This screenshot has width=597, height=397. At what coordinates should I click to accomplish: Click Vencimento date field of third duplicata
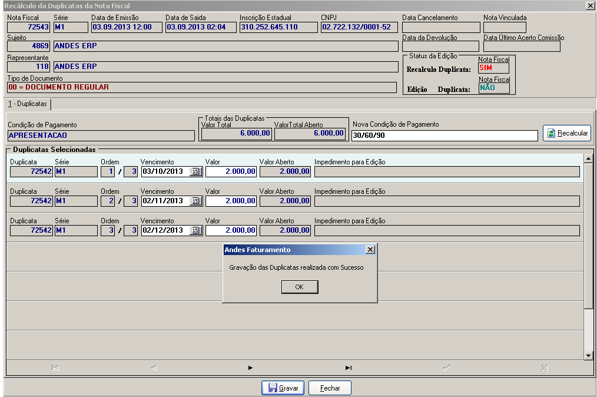[x=165, y=230]
